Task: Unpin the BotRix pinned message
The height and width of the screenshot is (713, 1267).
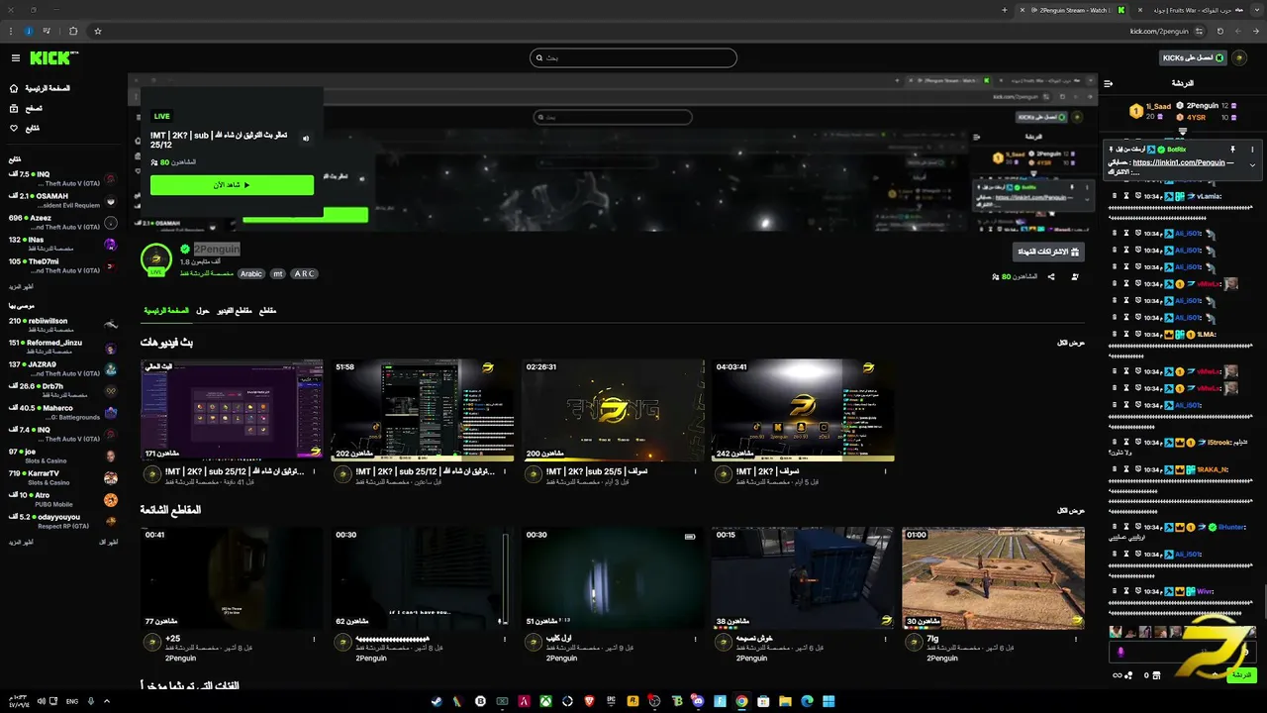Action: pos(1233,150)
